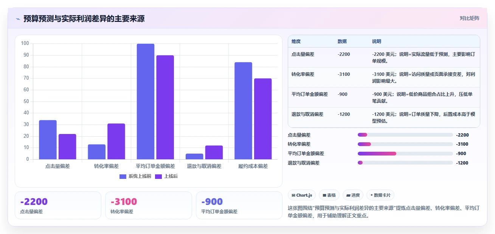
Task: Click the 说明 table column header
Action: tap(377, 42)
